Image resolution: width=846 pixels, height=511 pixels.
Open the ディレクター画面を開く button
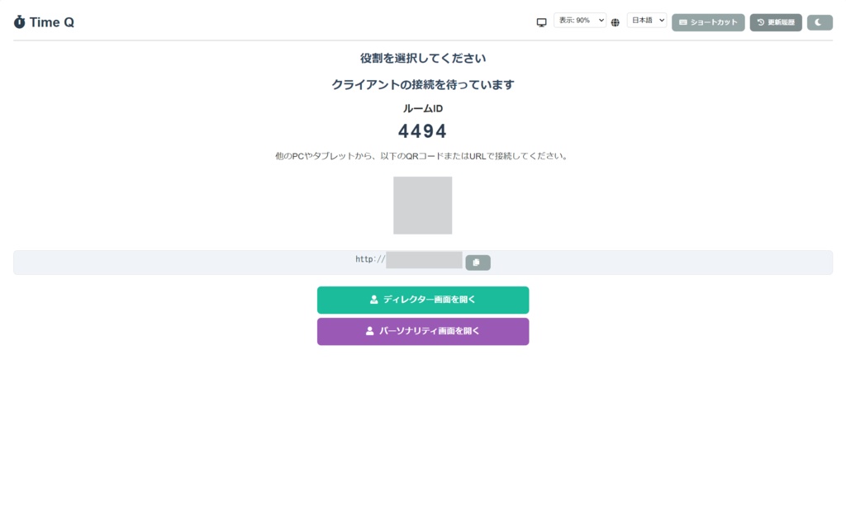[423, 300]
